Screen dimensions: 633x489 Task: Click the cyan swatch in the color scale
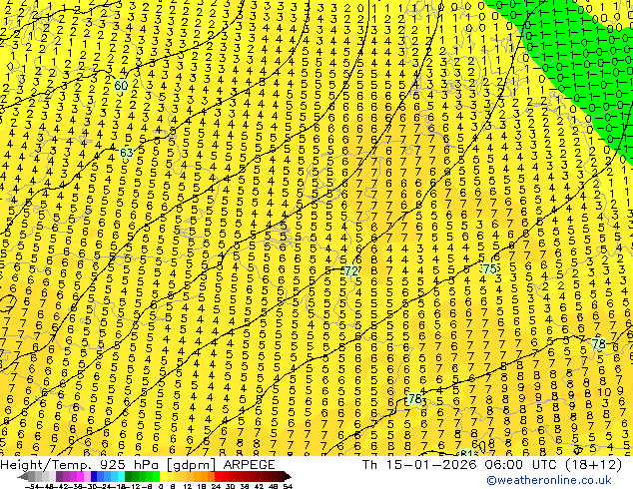pos(121,476)
